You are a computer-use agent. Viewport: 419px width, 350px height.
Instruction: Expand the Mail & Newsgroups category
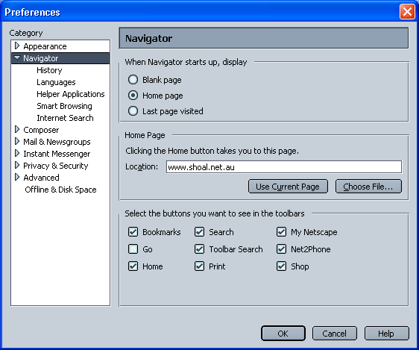click(x=17, y=142)
